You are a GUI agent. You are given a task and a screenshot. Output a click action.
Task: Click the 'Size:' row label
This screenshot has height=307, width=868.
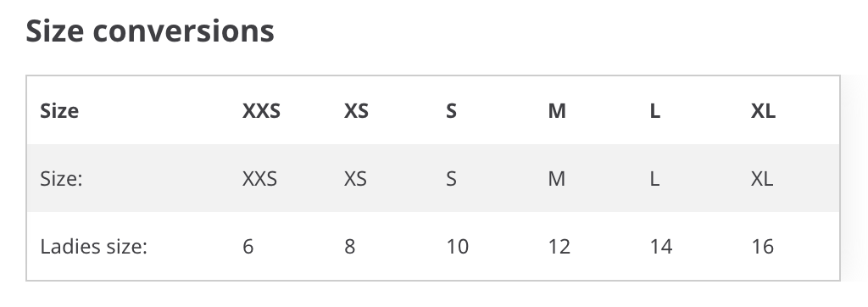(x=61, y=179)
